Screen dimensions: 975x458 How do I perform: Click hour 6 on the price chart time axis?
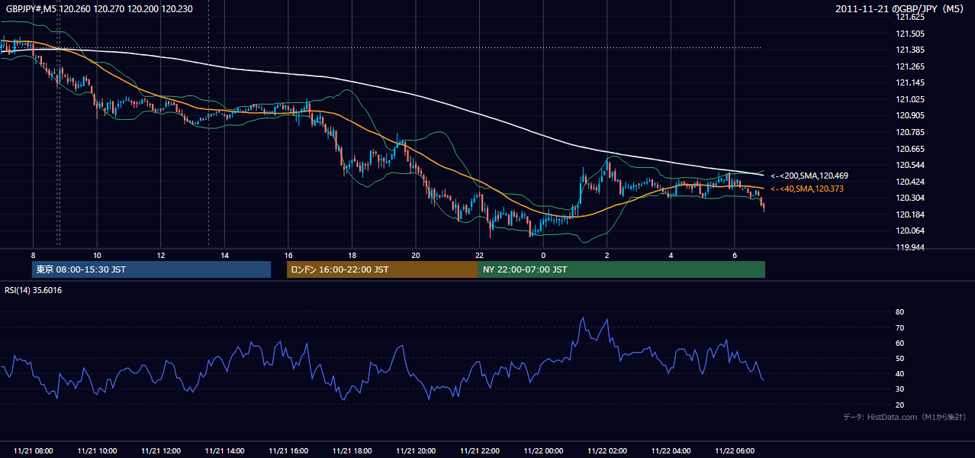click(735, 255)
